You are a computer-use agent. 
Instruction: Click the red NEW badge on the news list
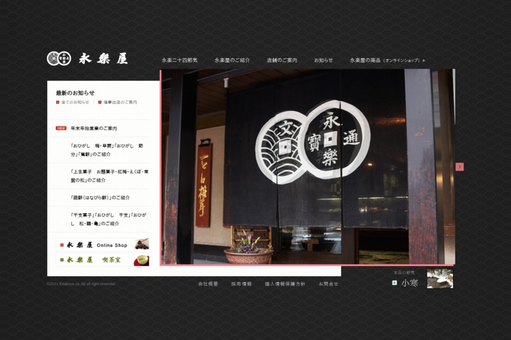61,128
